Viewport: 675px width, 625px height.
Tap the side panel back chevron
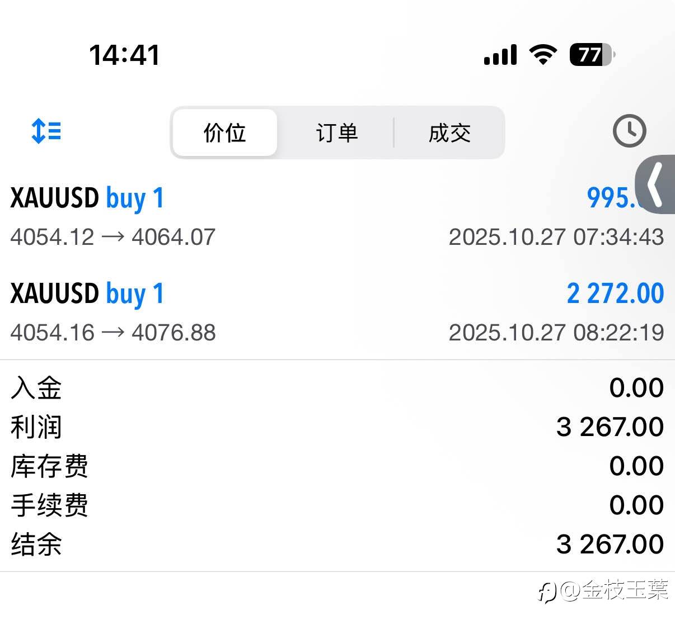point(657,184)
